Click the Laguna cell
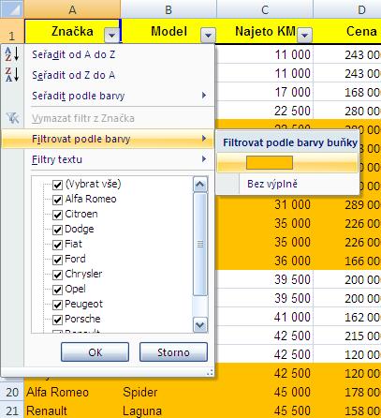Screen dimensions: 381x418 pos(169,411)
